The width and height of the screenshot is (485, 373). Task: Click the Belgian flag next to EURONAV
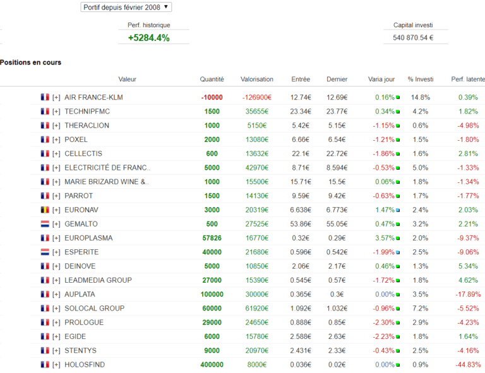[x=45, y=210]
